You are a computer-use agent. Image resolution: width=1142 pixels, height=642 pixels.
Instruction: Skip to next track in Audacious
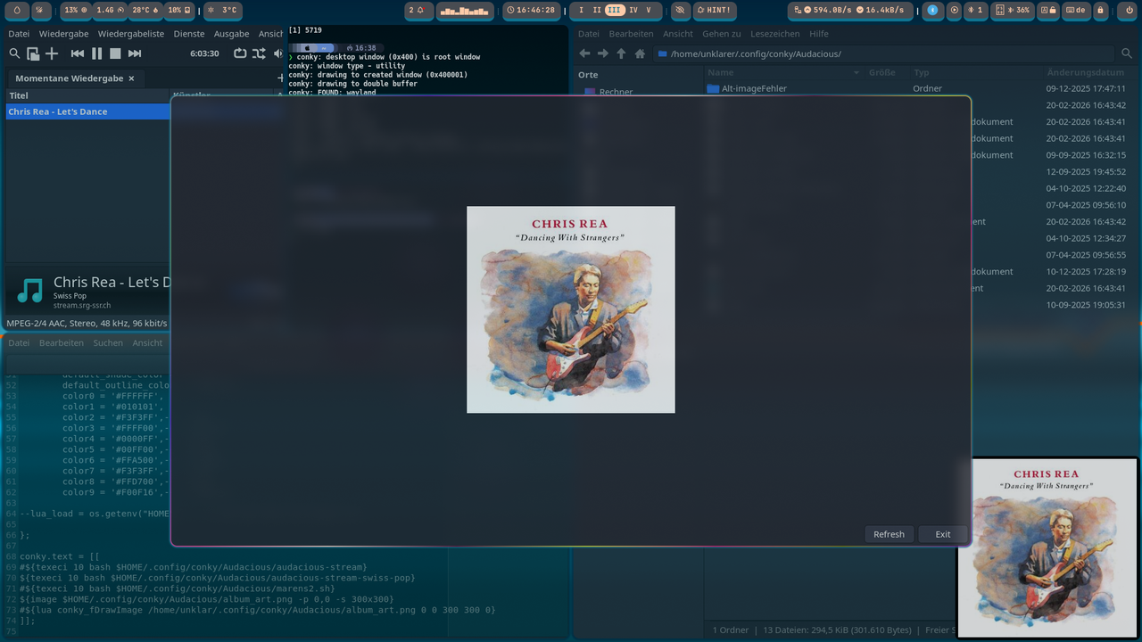coord(135,53)
